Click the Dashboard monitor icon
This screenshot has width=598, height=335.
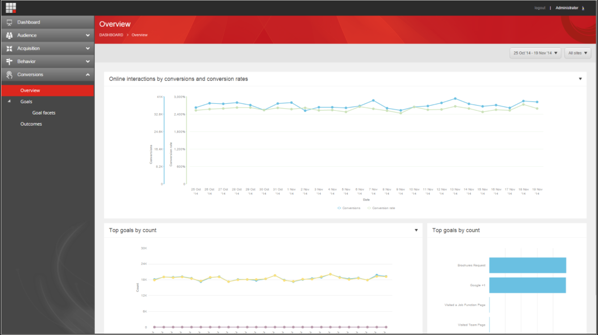(x=9, y=22)
